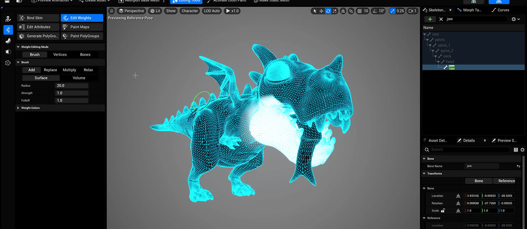
Task: Open the Lit view mode menu
Action: pos(155,11)
